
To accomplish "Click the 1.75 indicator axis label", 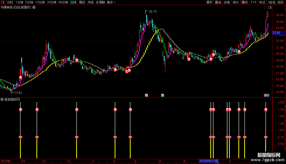I will (281, 110).
